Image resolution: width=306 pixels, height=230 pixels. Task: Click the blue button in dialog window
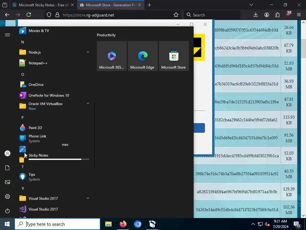(x=199, y=128)
